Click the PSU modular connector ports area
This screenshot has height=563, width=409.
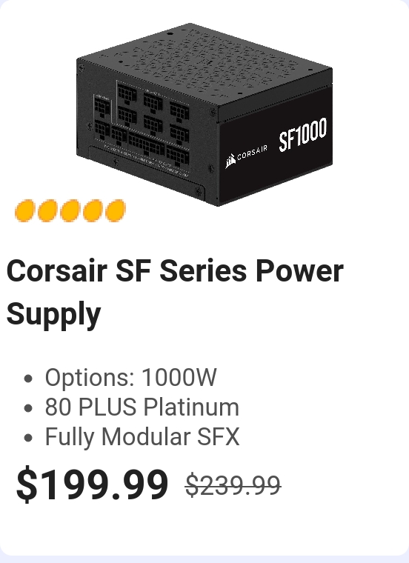coord(142,125)
